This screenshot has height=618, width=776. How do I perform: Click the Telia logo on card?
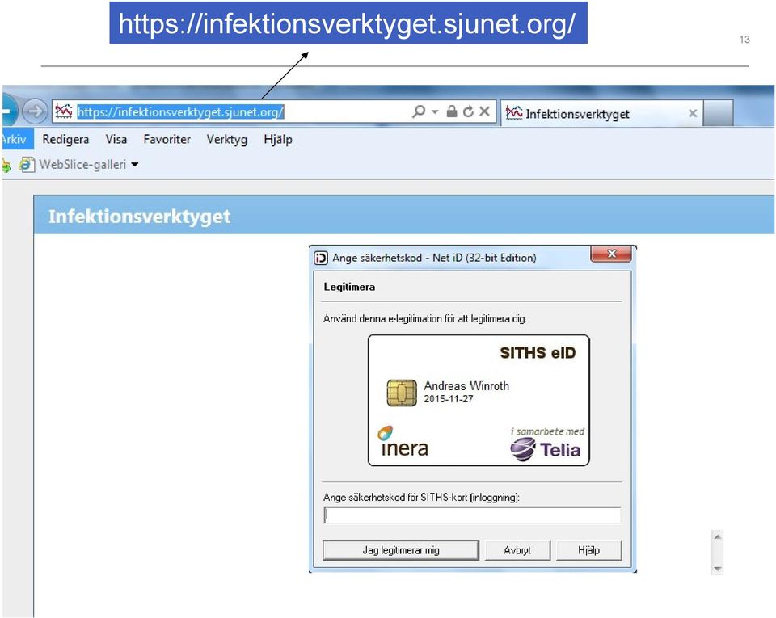[x=546, y=449]
